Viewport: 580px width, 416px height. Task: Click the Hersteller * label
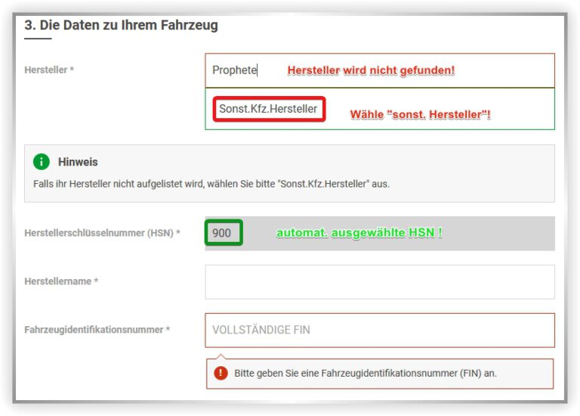pos(49,70)
